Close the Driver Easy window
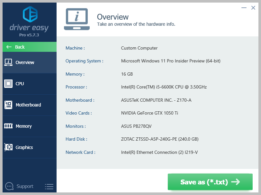261x195 pixels. [x=253, y=8]
